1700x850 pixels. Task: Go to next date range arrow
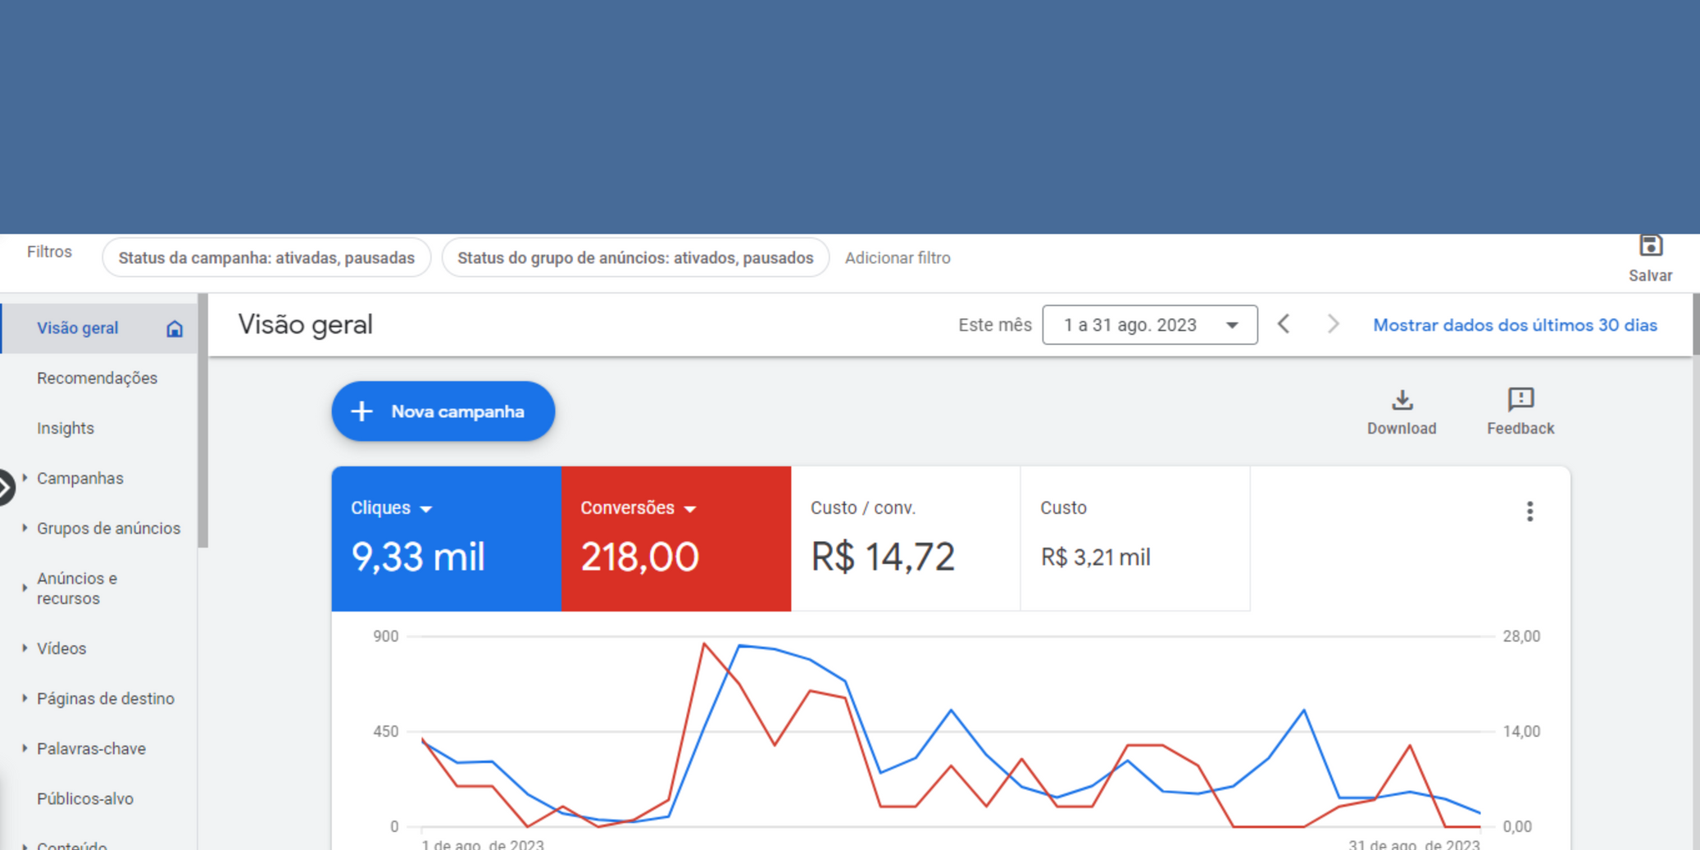tap(1333, 325)
